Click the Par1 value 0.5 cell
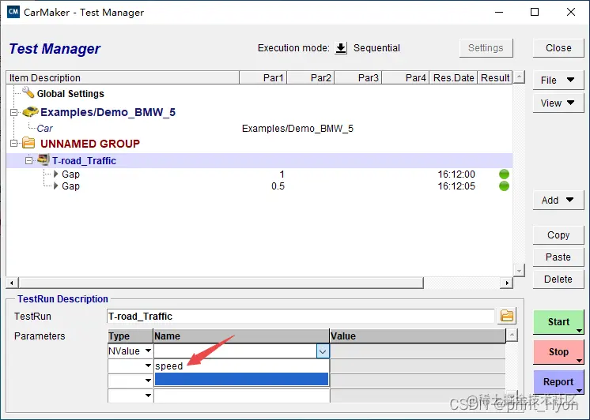The image size is (590, 420). point(278,186)
